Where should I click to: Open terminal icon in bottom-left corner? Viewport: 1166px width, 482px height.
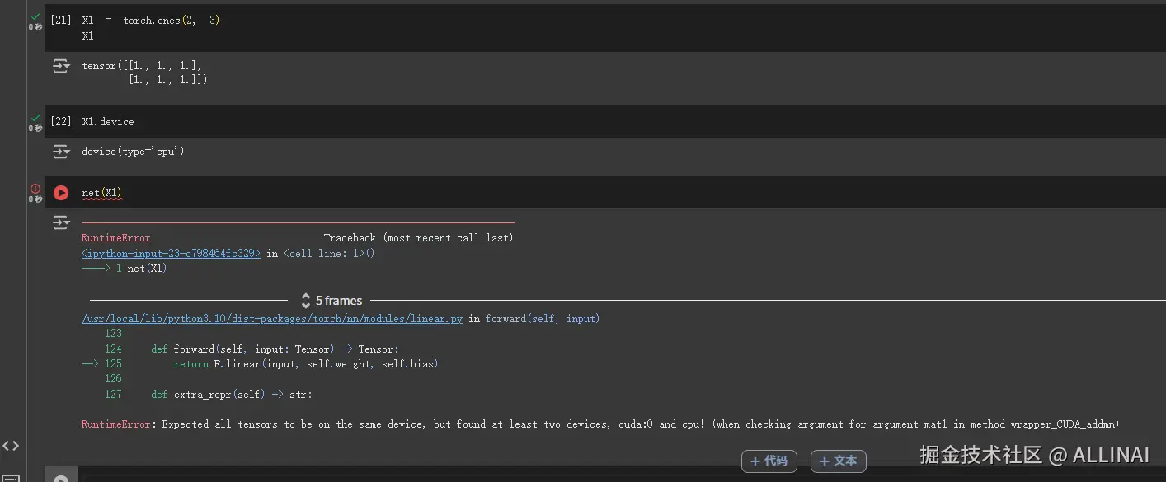click(11, 478)
